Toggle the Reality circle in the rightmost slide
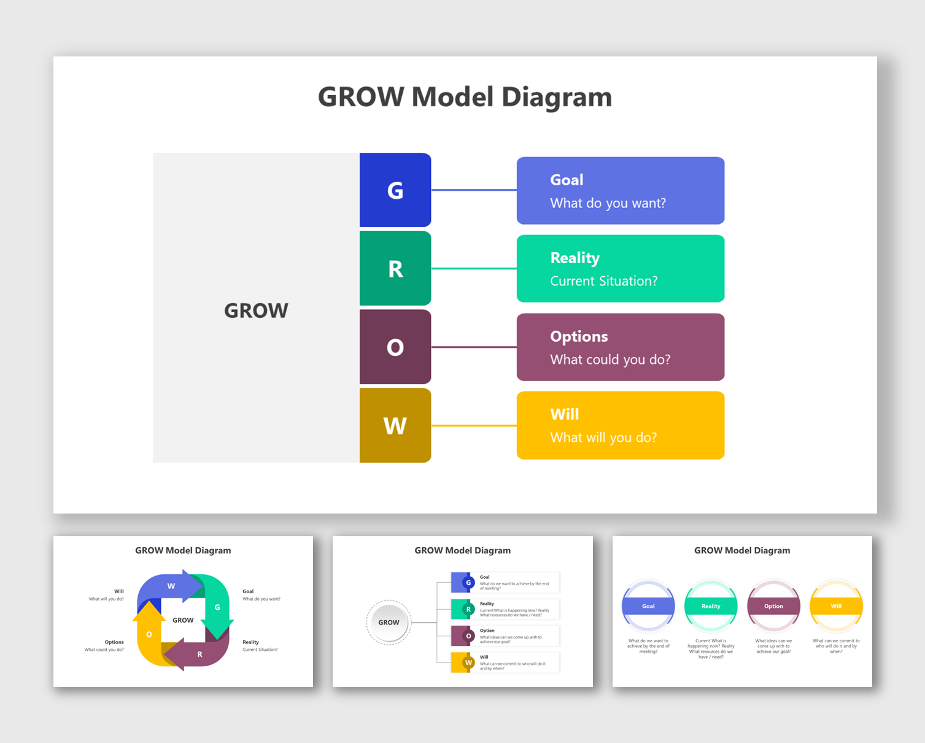 click(710, 606)
